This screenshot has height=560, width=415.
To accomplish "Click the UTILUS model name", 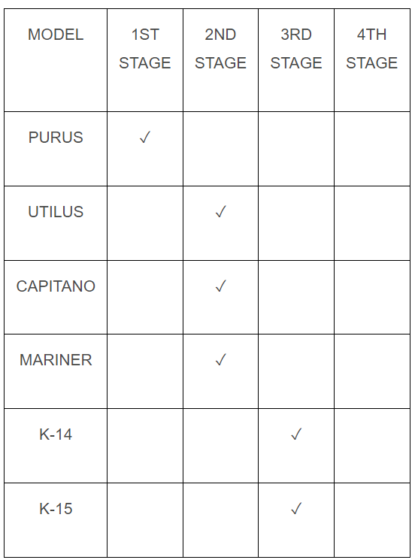I will coord(56,212).
